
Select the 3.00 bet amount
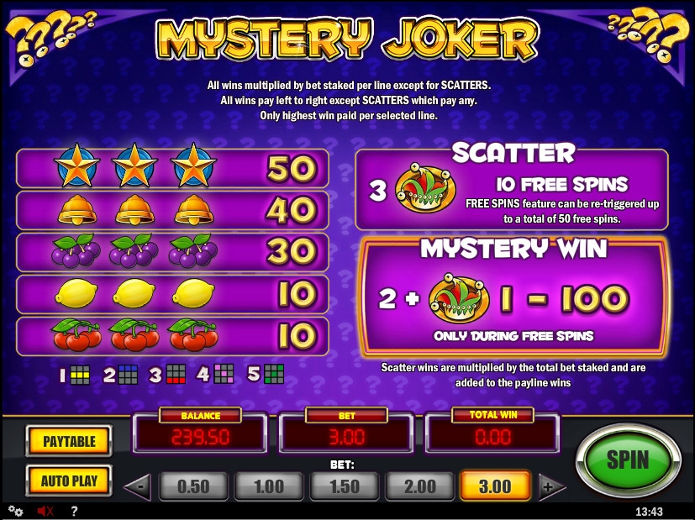pyautogui.click(x=496, y=486)
